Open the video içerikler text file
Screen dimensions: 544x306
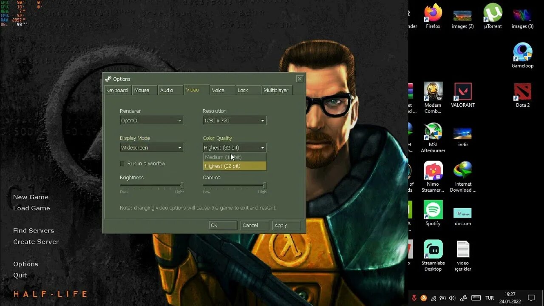pyautogui.click(x=463, y=256)
